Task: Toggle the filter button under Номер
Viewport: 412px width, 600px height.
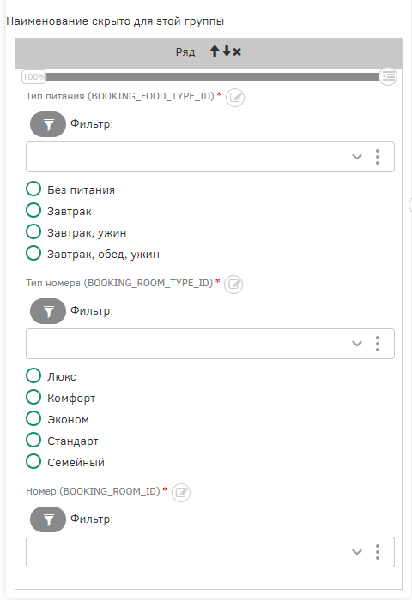Action: point(48,519)
